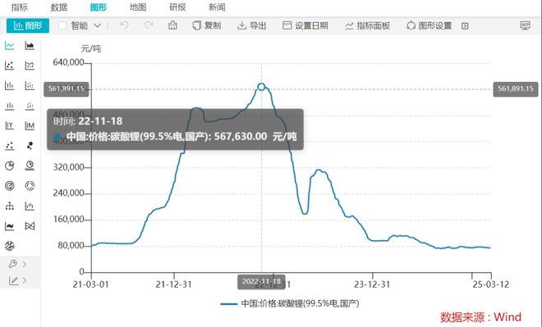Tick the 智能 checkbox
The width and height of the screenshot is (542, 327).
click(x=62, y=25)
